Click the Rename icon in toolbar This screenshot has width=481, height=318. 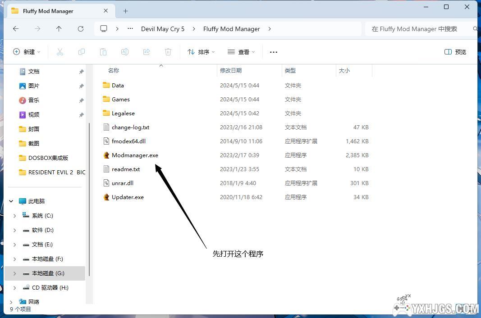click(x=125, y=52)
